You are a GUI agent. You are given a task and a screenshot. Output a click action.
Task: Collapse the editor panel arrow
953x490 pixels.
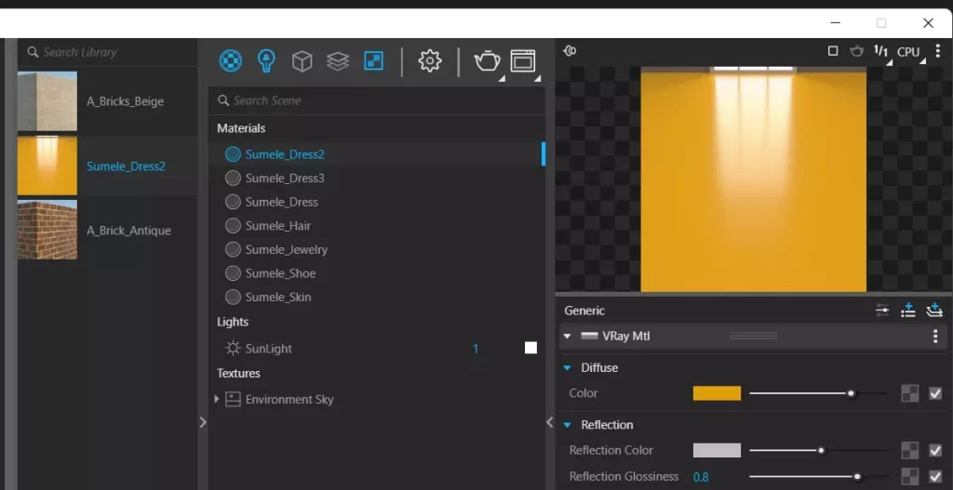click(x=549, y=422)
